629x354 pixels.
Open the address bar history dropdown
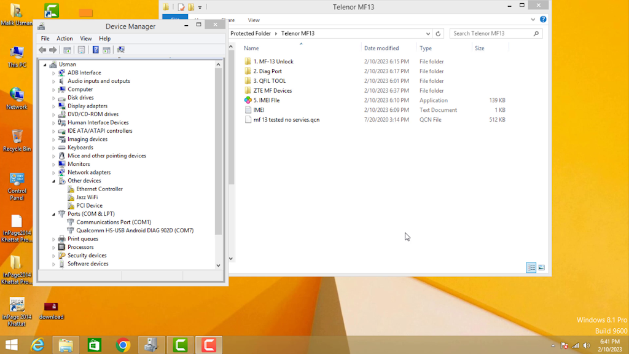(428, 34)
